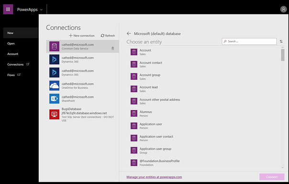Open Manage your entities at powerapps.com link
Screen dimensions: 289x184
(154, 177)
